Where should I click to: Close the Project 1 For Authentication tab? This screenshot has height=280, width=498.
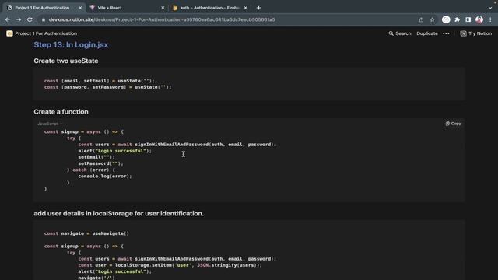point(80,8)
